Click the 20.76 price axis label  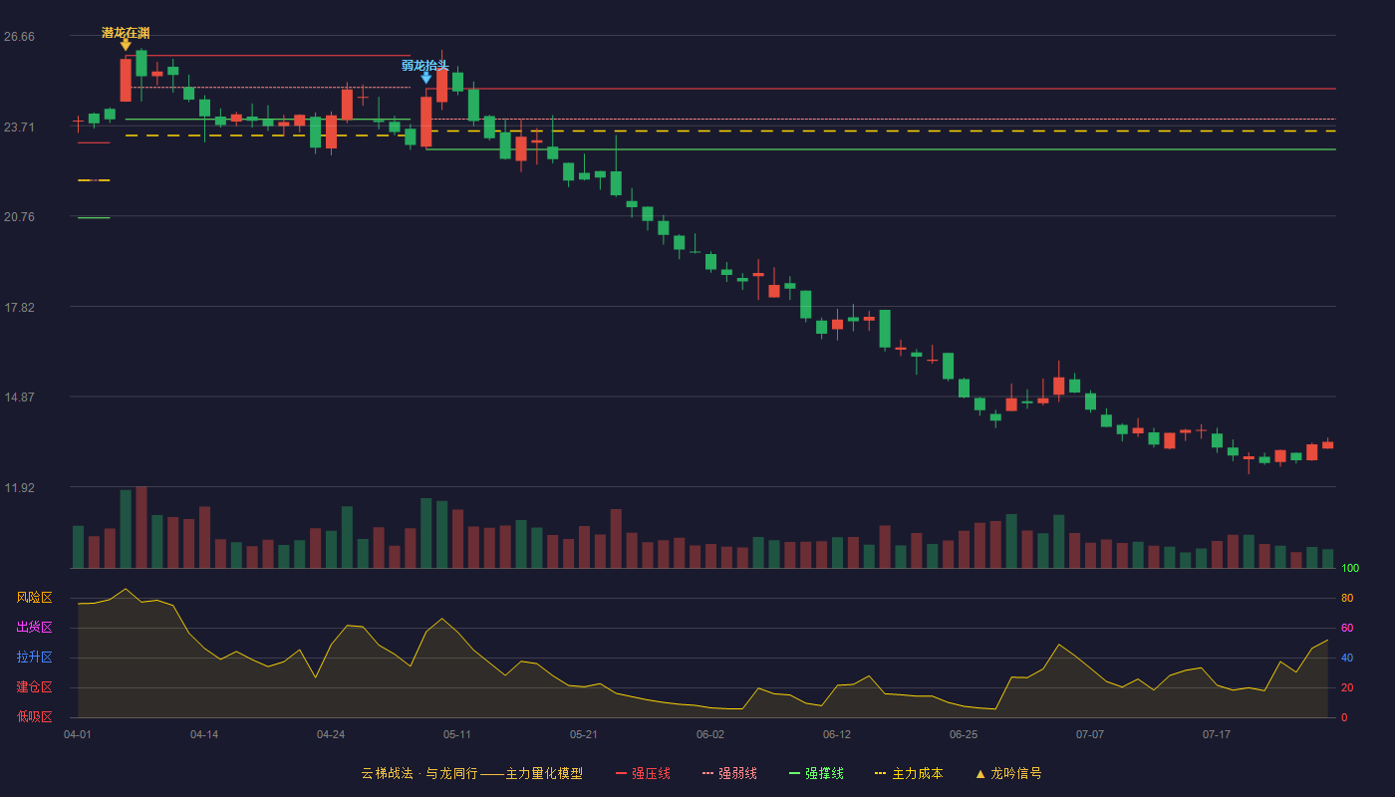[19, 217]
